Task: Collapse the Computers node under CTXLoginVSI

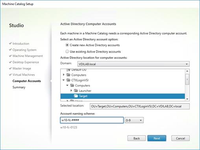Action: click(67, 85)
